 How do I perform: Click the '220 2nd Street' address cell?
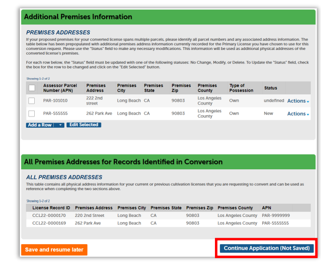tap(89, 216)
